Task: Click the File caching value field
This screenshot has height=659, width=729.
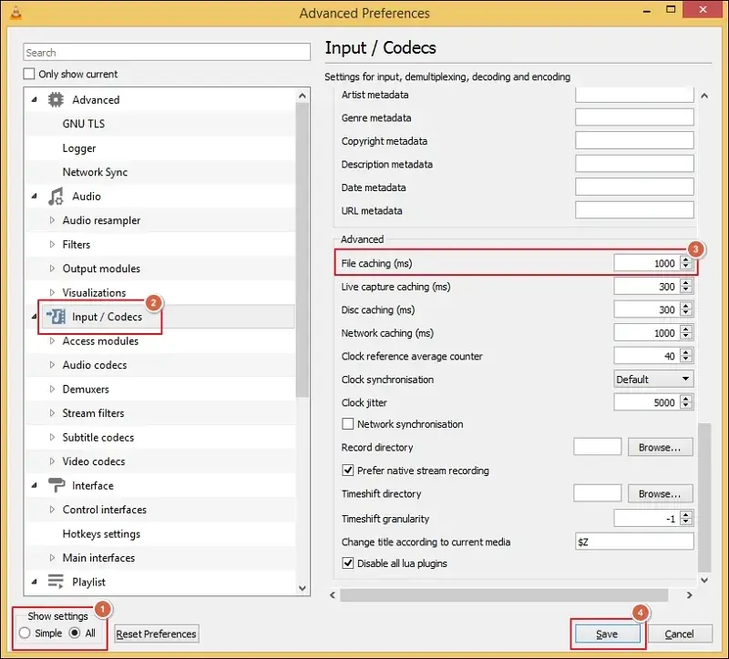Action: tap(647, 263)
